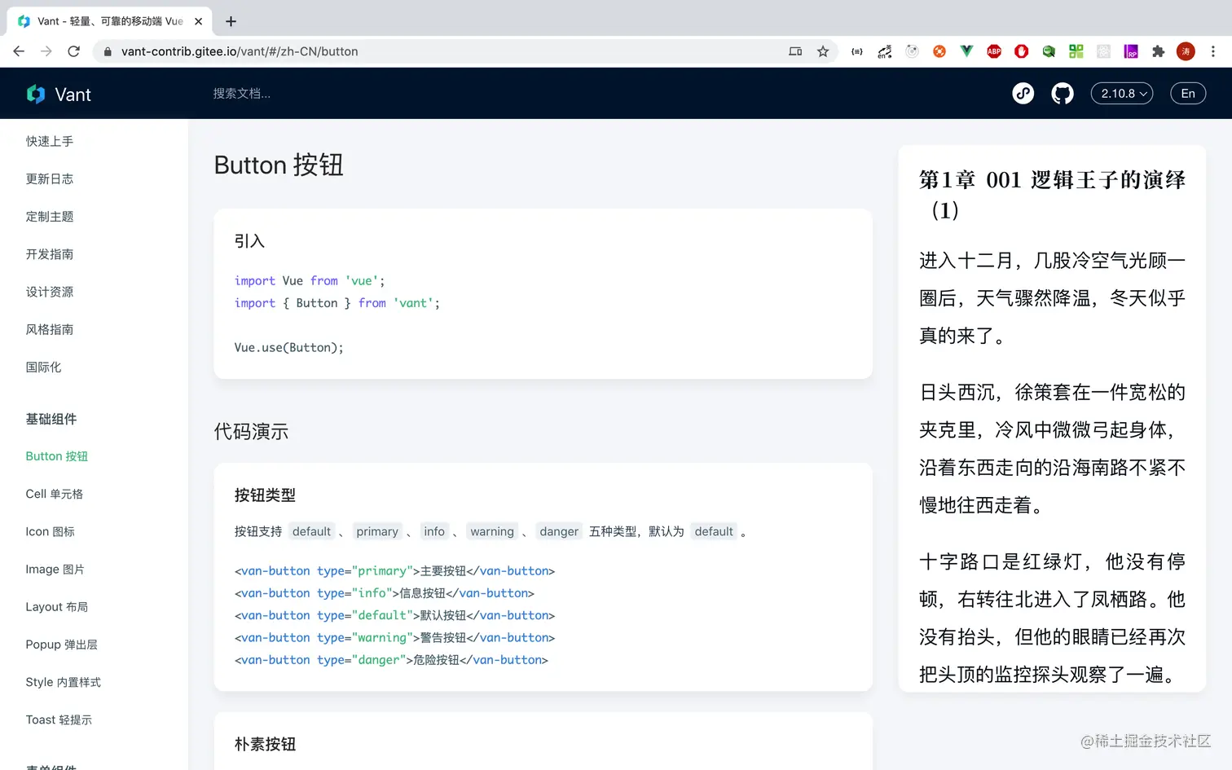The width and height of the screenshot is (1232, 770).
Task: Open Popup 弹出层 component page
Action: [62, 645]
